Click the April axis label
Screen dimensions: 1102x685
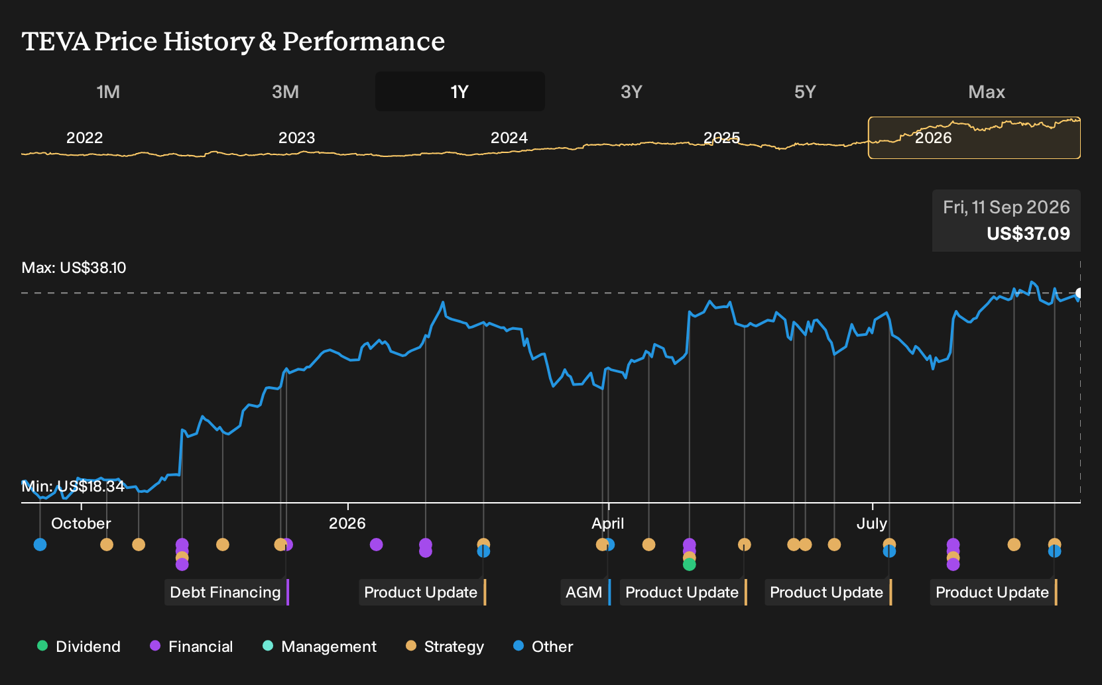coord(608,523)
